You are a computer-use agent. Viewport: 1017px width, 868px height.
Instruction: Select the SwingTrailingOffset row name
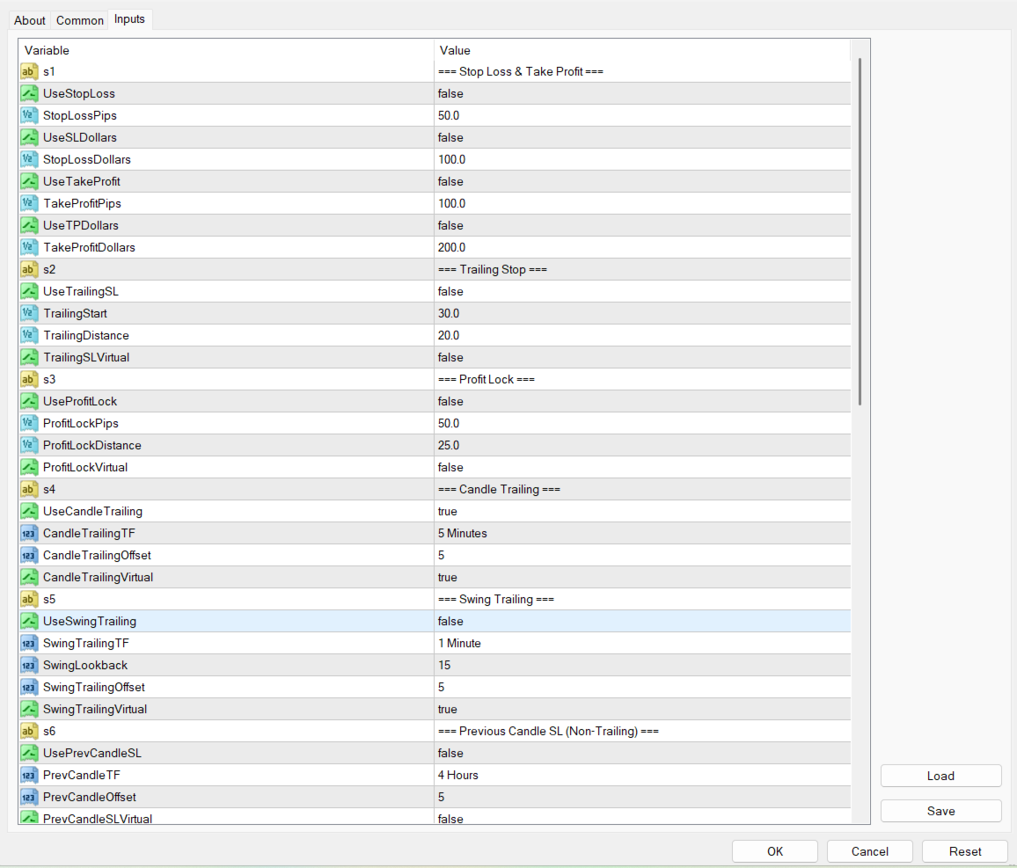coord(94,687)
